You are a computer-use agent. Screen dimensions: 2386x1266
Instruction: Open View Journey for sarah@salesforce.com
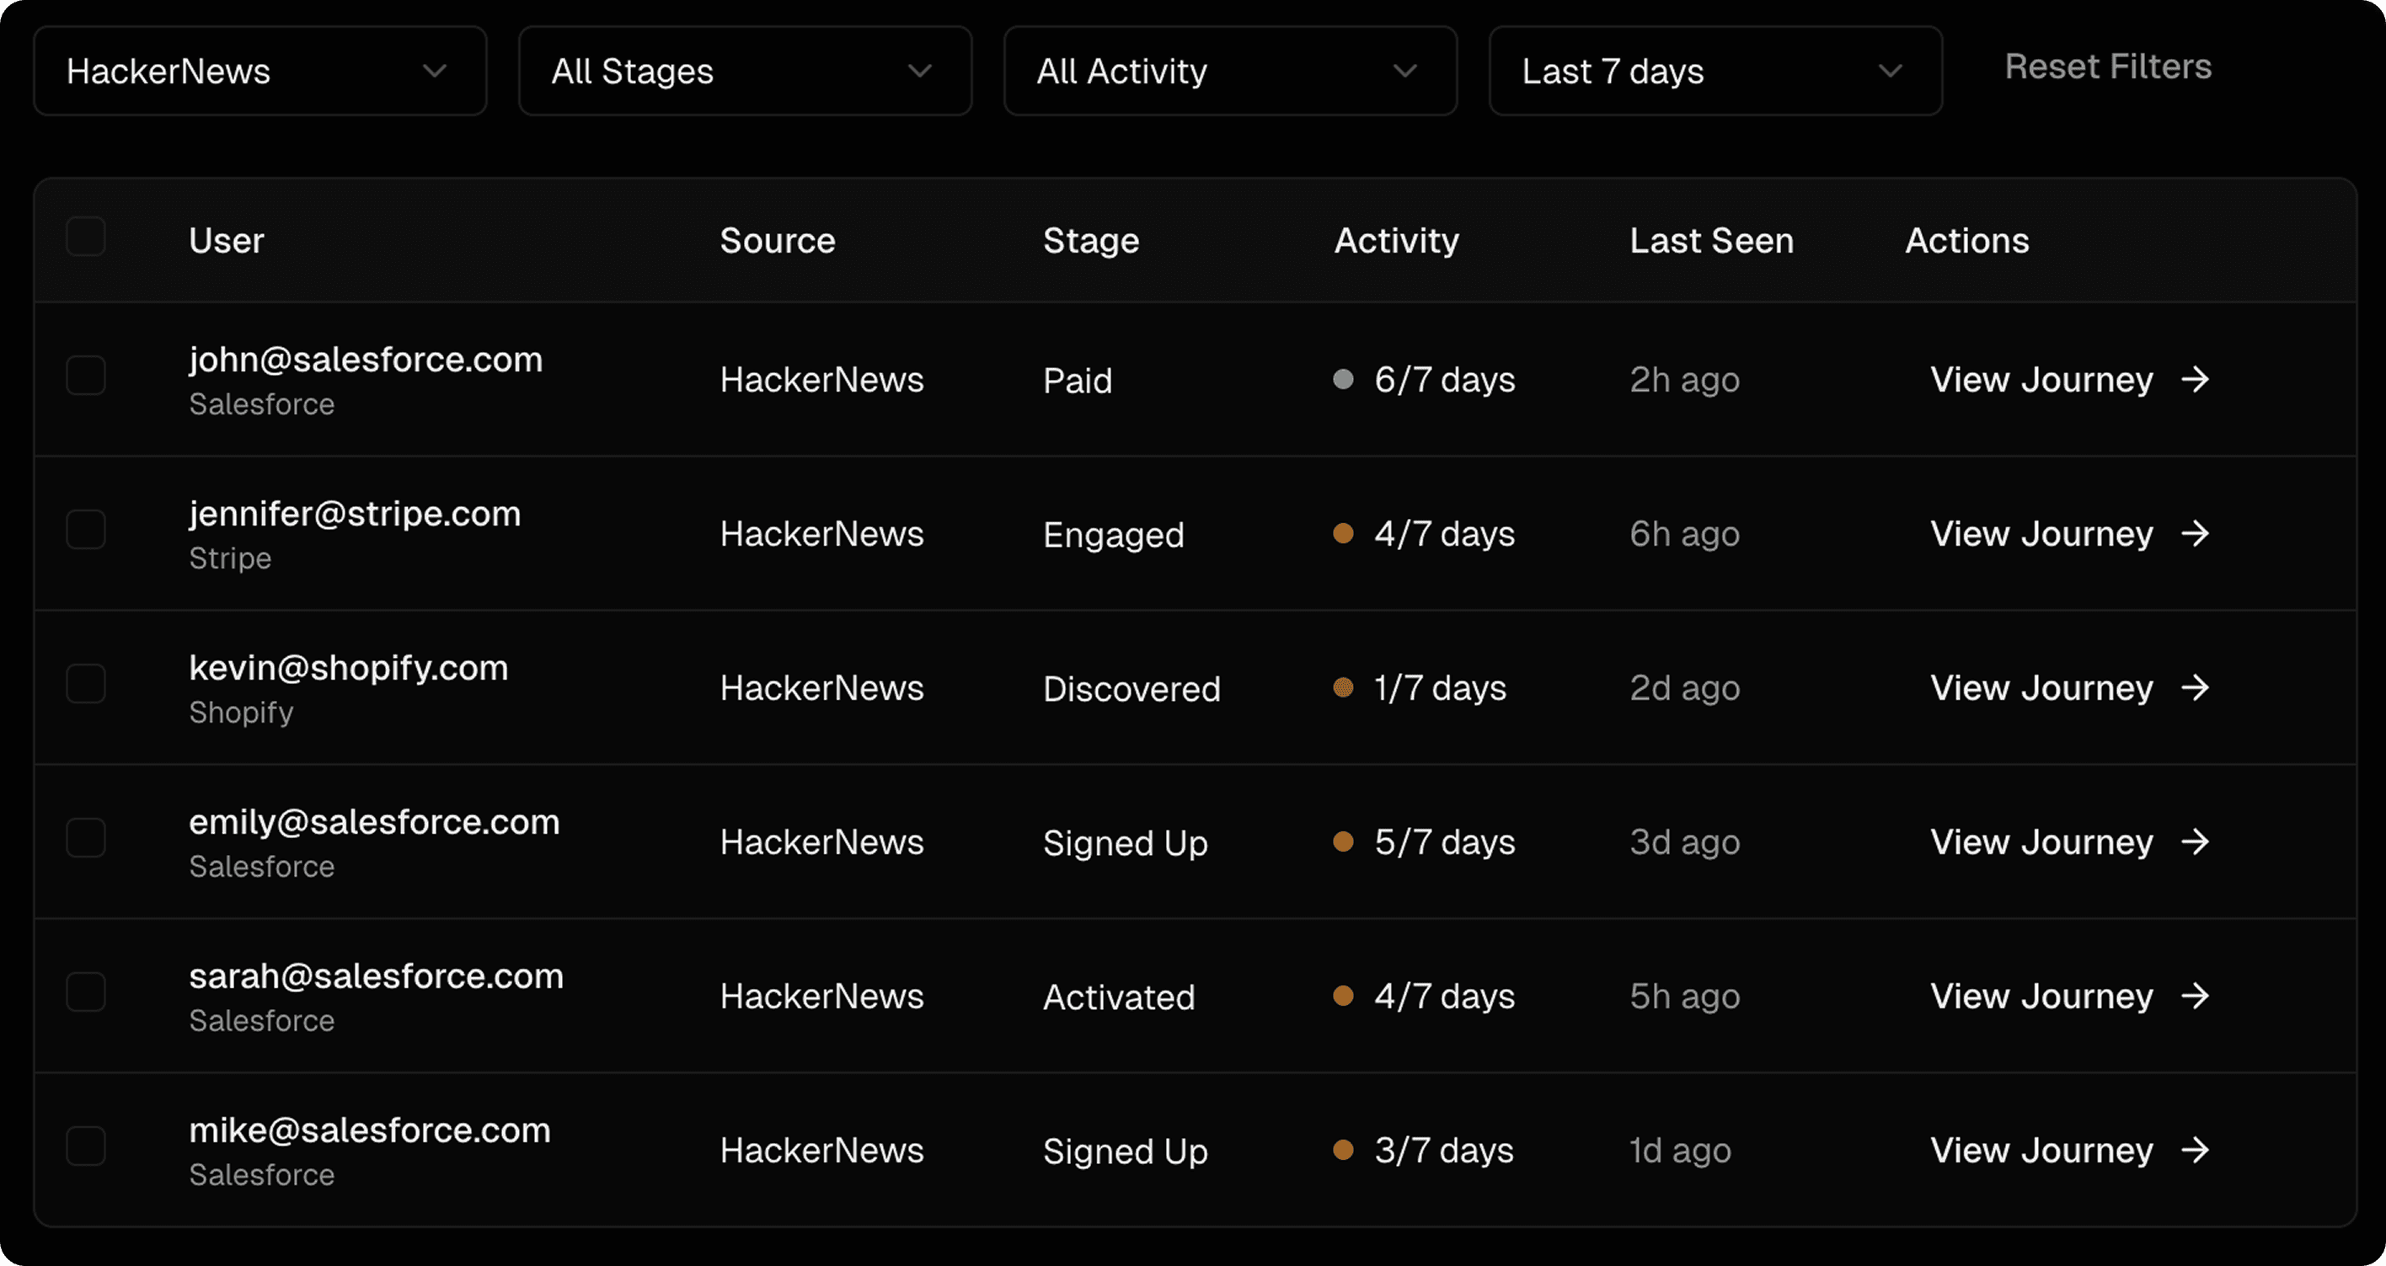point(2041,996)
